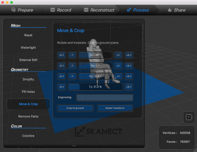
Task: Decrease Rz by 1
Action: pyautogui.click(x=72, y=76)
